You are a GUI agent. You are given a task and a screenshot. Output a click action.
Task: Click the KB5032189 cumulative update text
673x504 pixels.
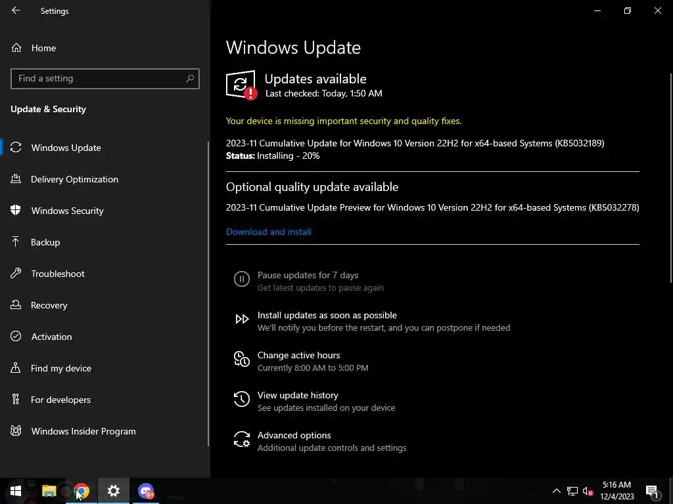415,143
